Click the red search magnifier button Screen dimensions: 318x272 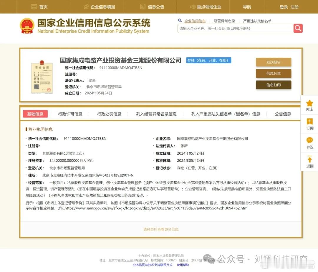pos(298,28)
